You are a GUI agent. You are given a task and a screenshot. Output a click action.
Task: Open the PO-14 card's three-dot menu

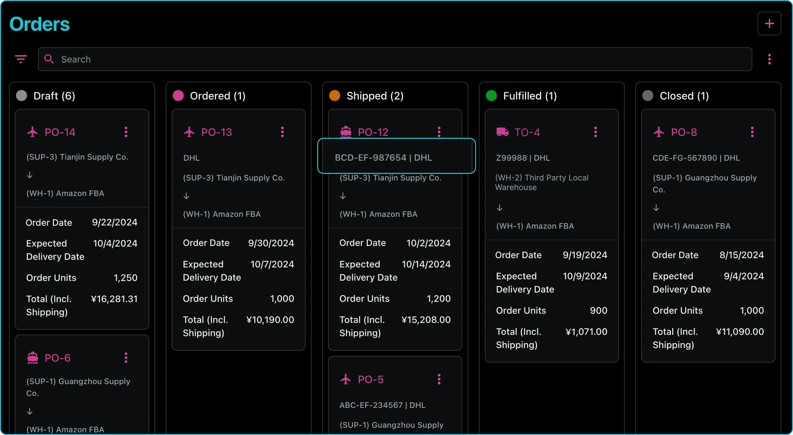126,132
